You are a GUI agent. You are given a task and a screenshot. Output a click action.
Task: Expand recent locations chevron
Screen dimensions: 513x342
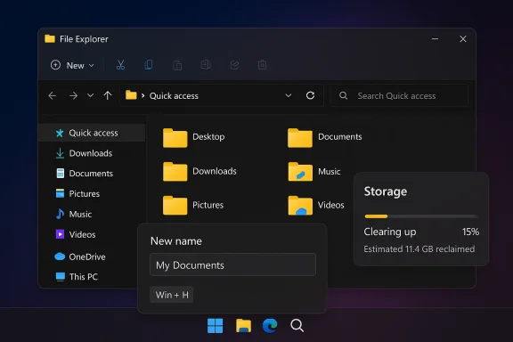[90, 95]
